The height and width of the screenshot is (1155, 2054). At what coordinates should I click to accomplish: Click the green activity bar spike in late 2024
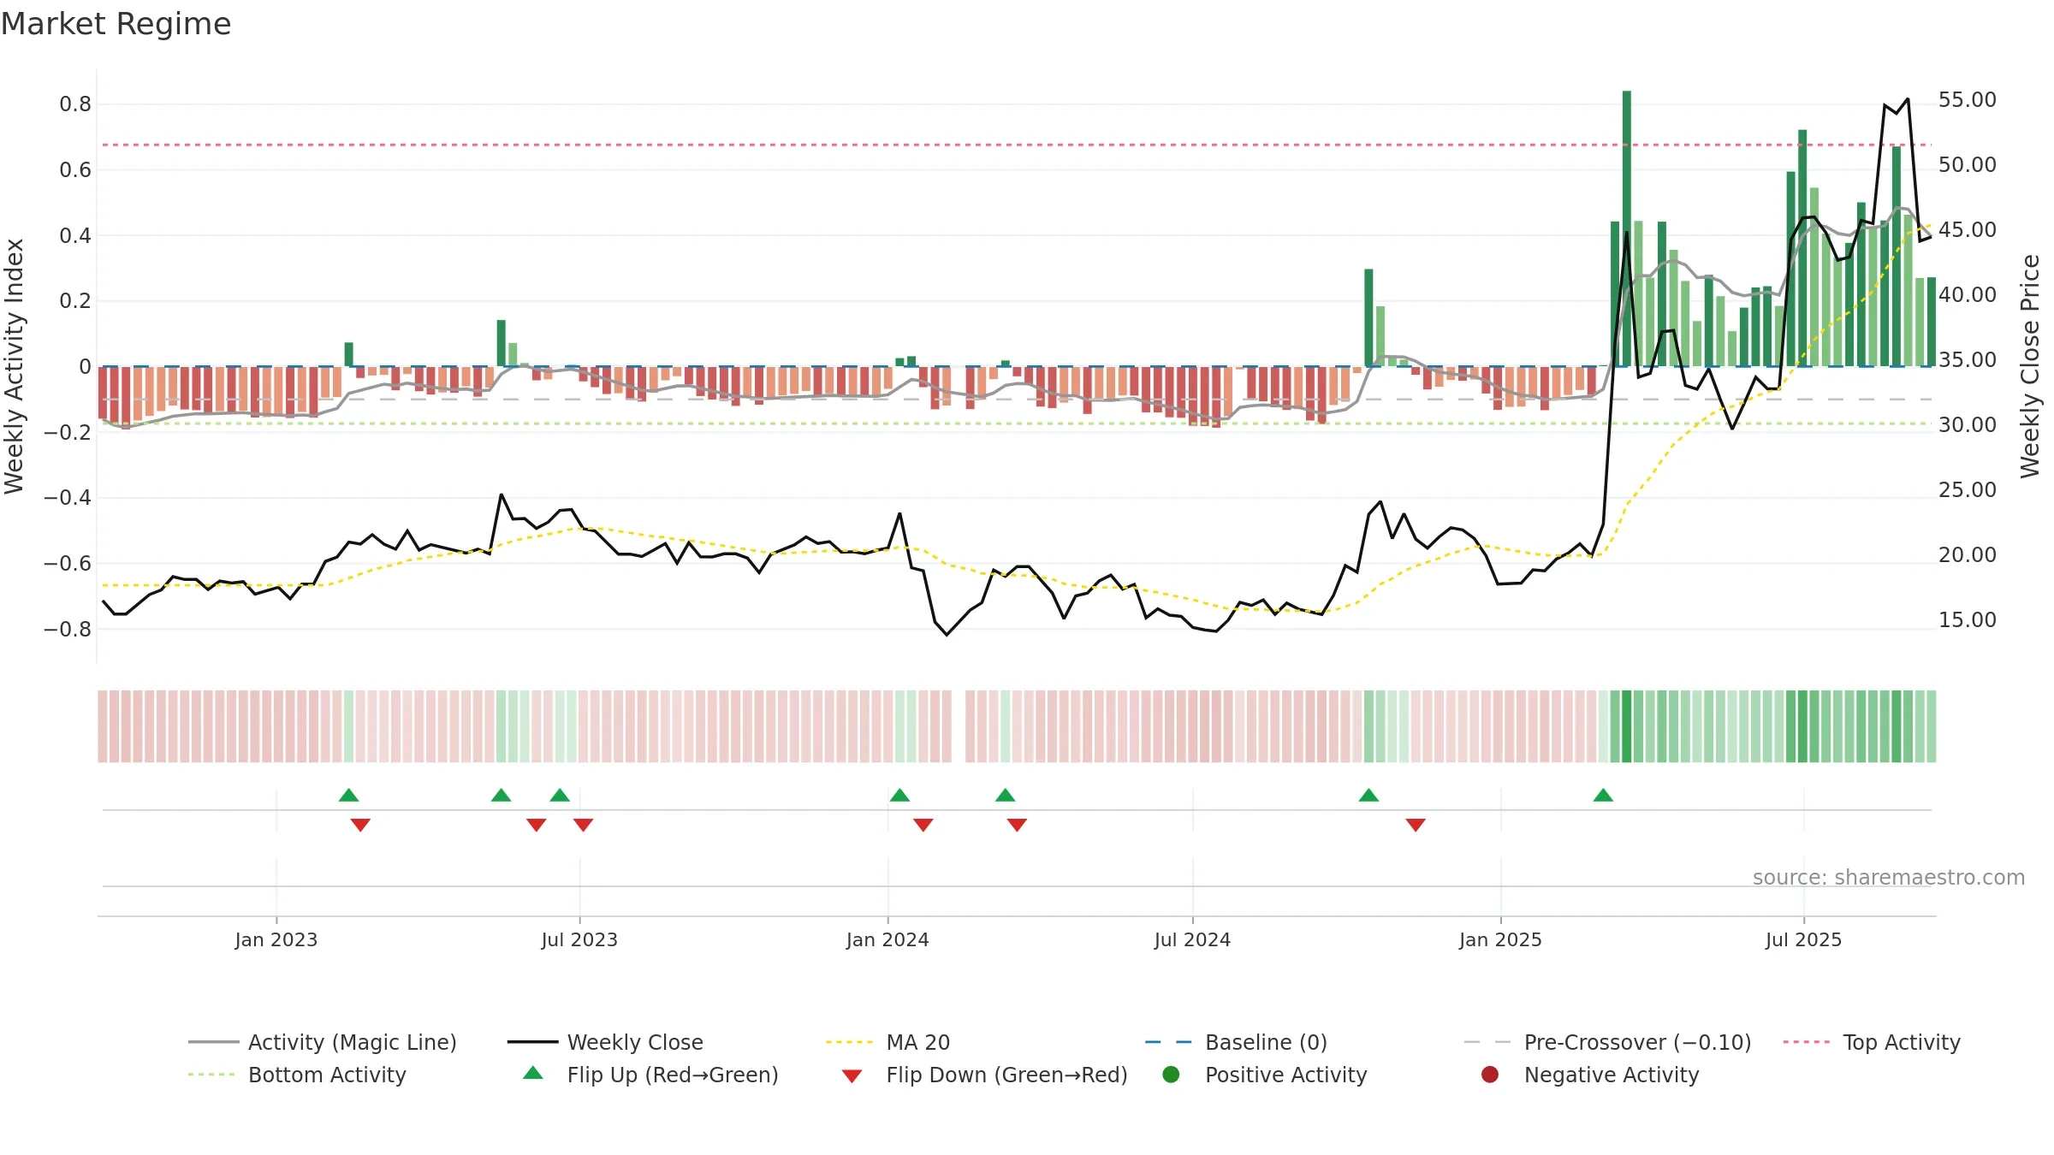tap(1368, 317)
